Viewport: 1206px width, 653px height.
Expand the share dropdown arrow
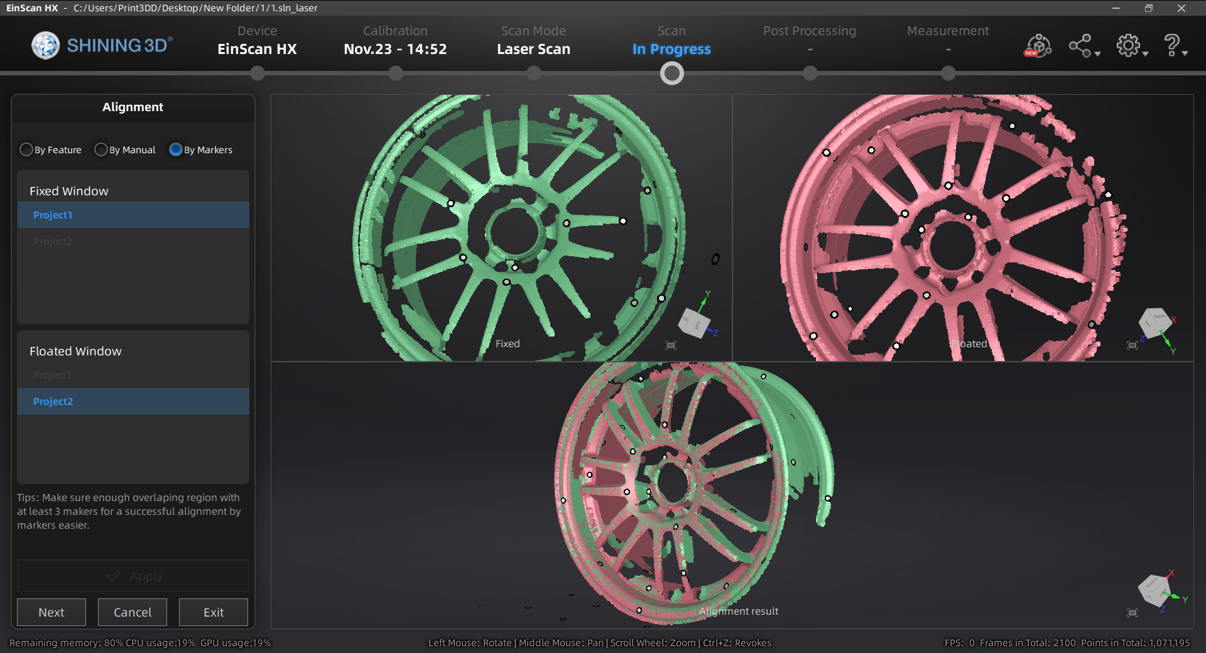click(x=1097, y=54)
